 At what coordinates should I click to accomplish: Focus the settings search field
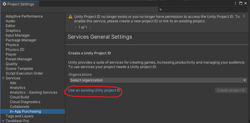(x=203, y=10)
